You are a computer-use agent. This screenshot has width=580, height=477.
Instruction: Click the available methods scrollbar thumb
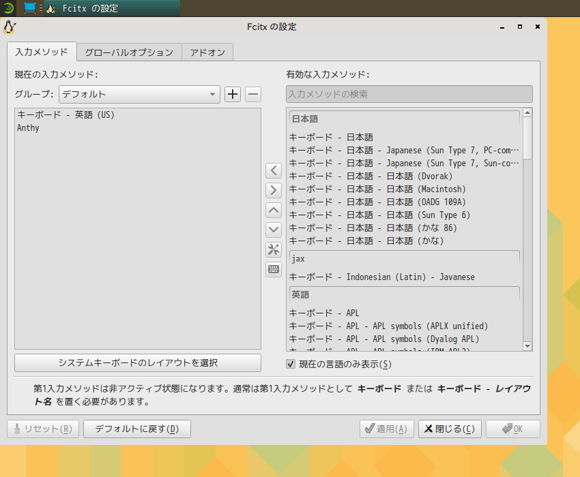pyautogui.click(x=527, y=138)
